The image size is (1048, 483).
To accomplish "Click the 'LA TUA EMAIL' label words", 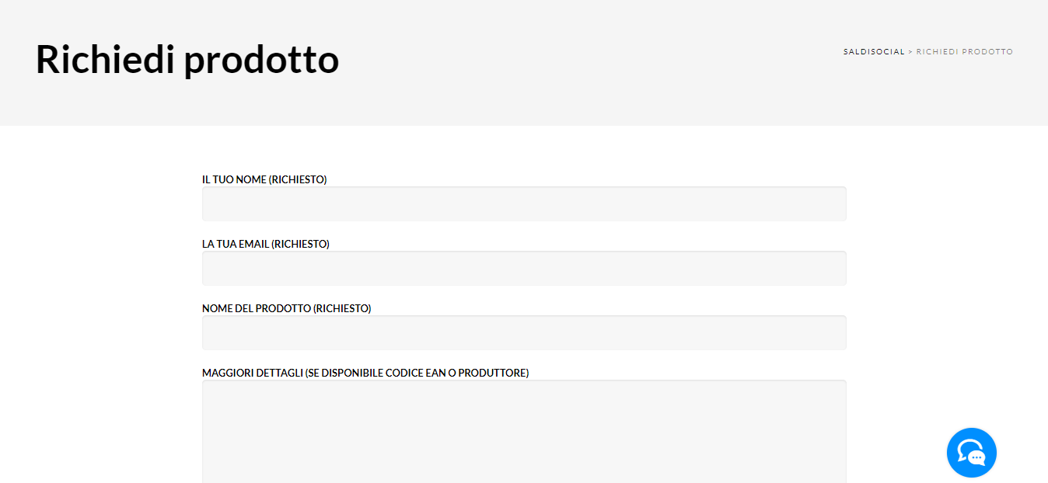I will pos(236,244).
